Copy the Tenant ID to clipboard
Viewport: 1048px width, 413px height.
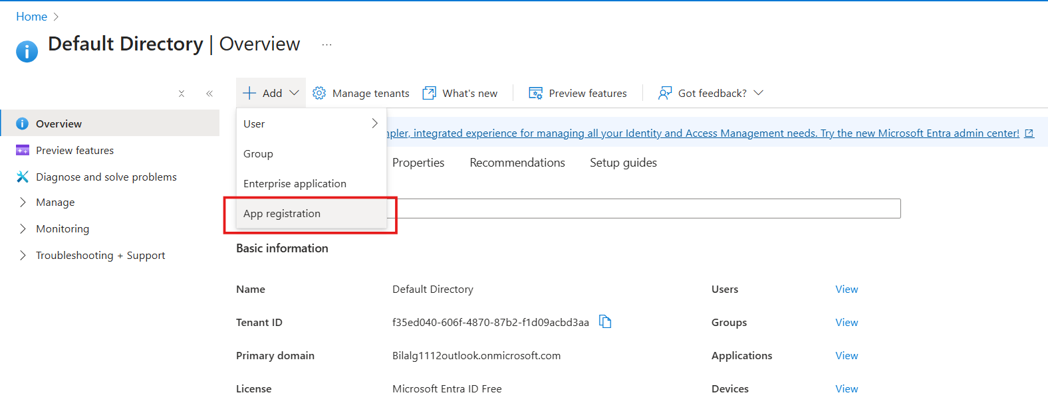[x=605, y=322]
